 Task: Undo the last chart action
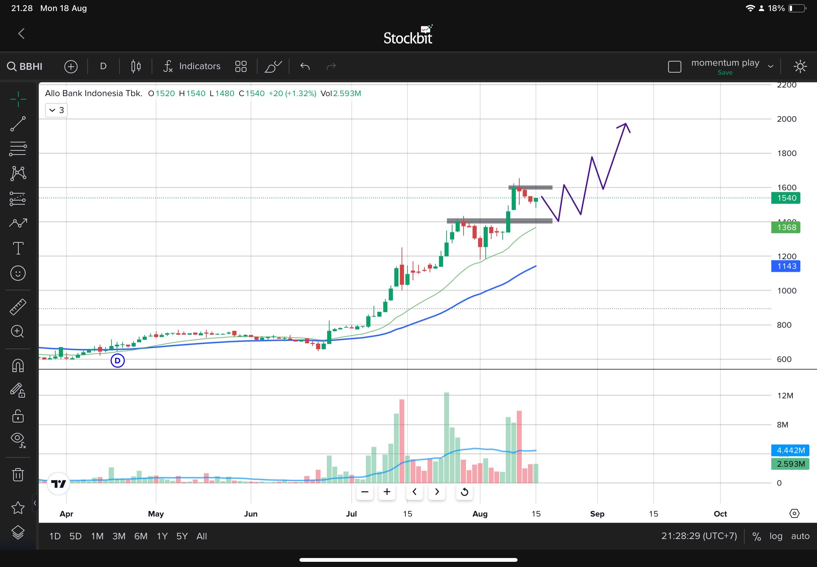pyautogui.click(x=305, y=66)
